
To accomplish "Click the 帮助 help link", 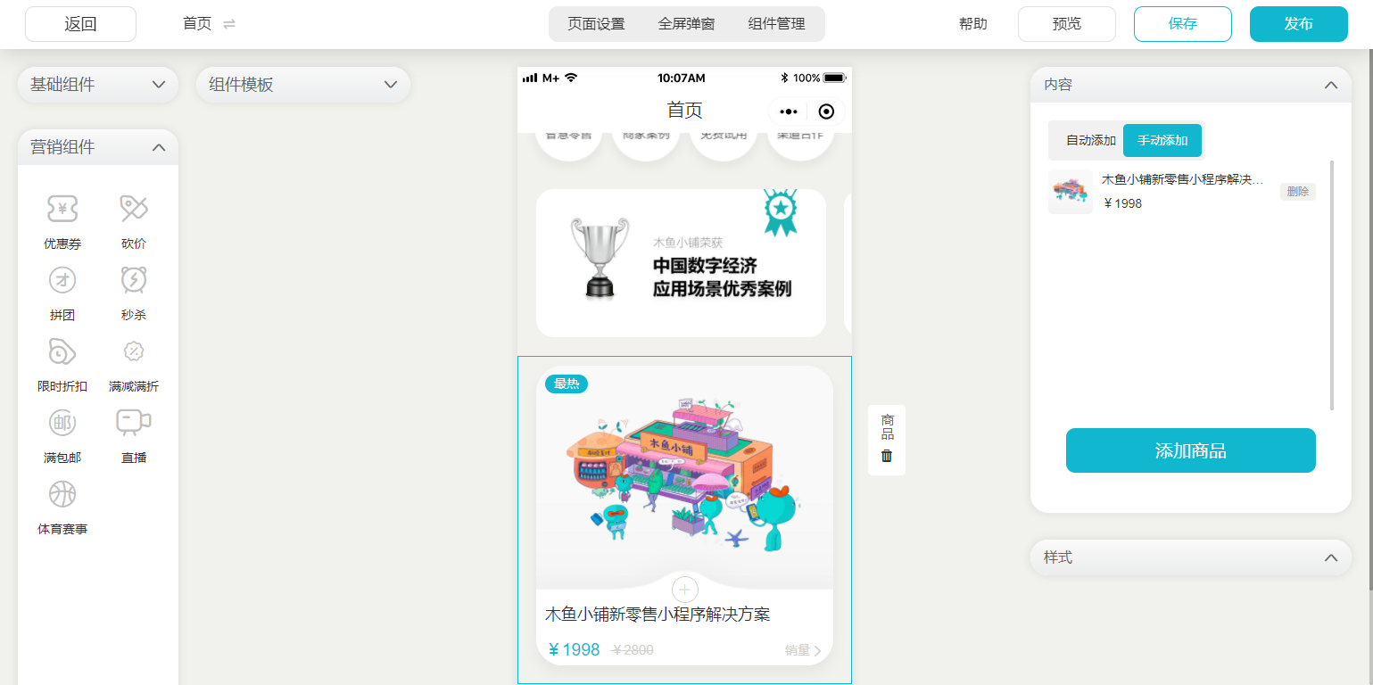I will [973, 24].
